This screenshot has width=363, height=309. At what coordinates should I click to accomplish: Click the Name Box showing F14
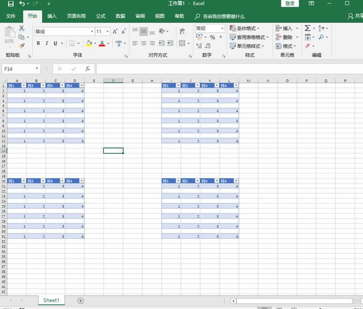point(23,69)
